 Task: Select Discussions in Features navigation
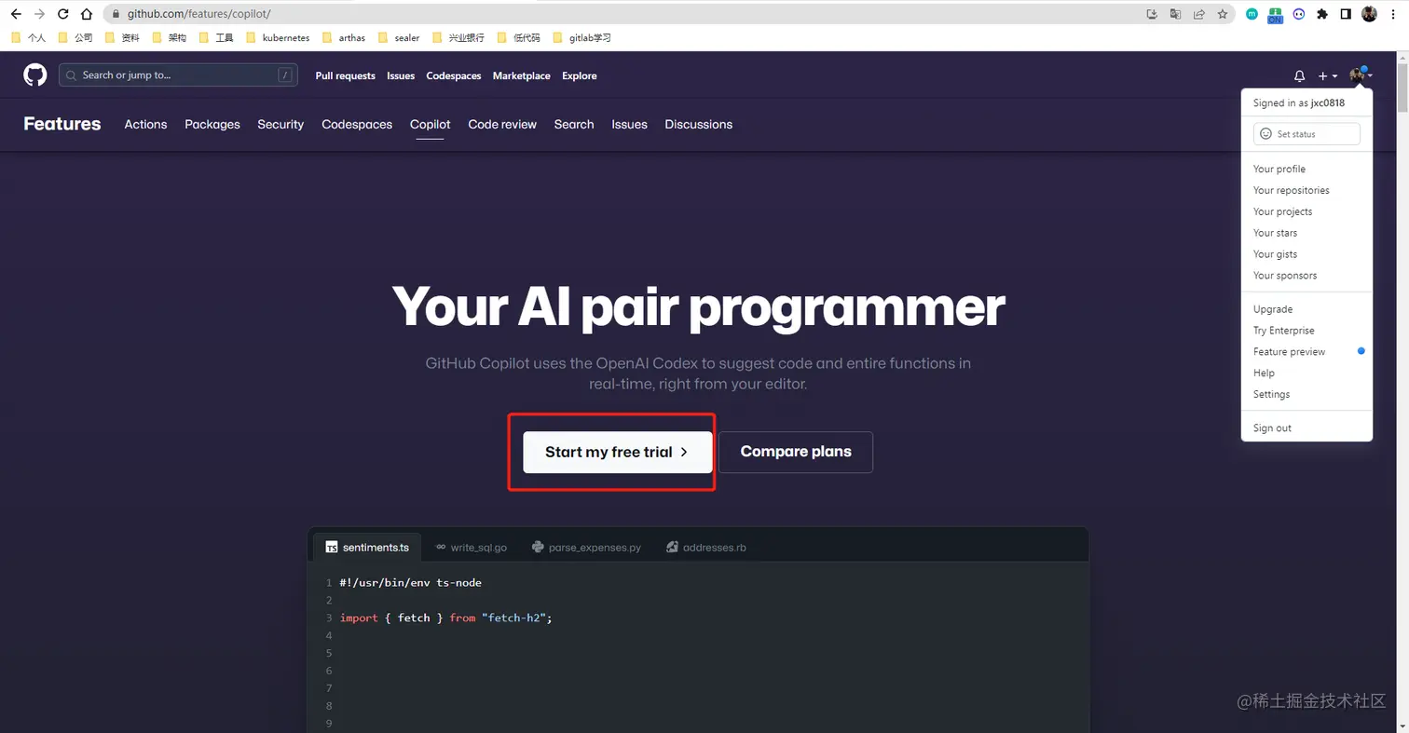pyautogui.click(x=698, y=124)
